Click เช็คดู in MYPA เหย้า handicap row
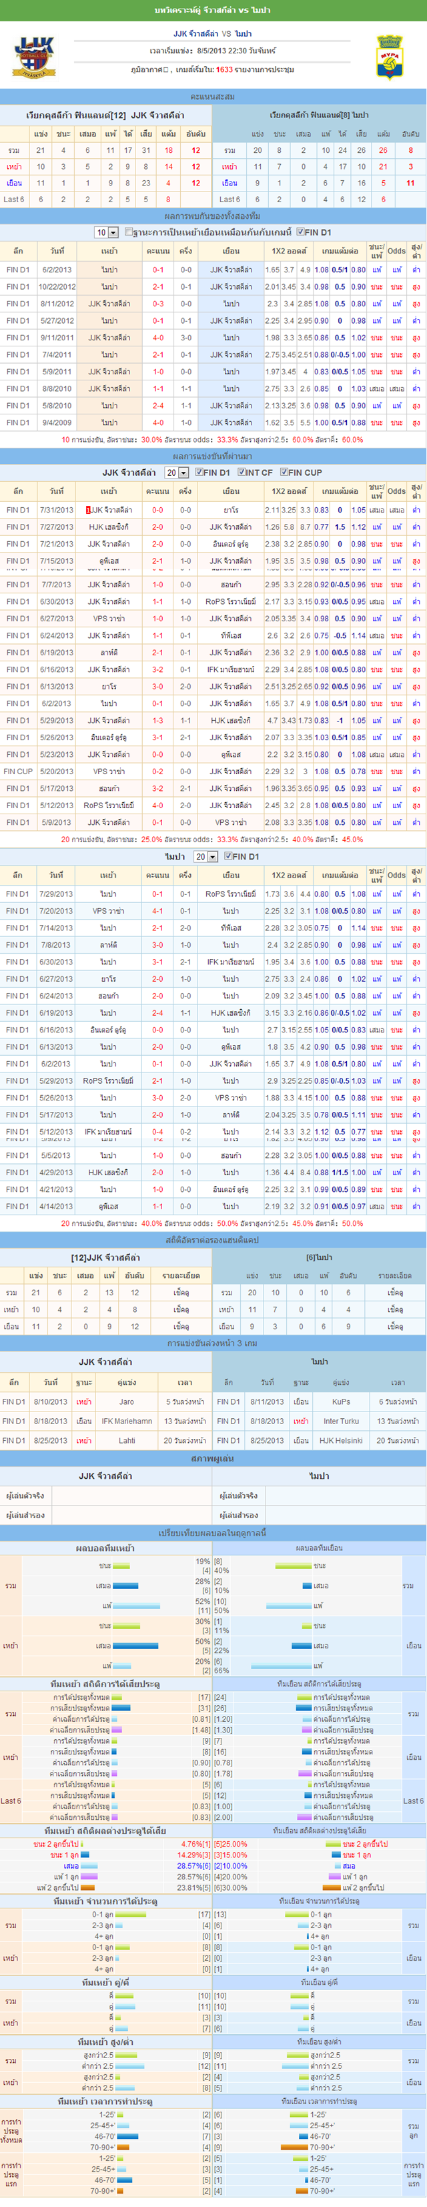This screenshot has width=427, height=2207. point(394,1309)
